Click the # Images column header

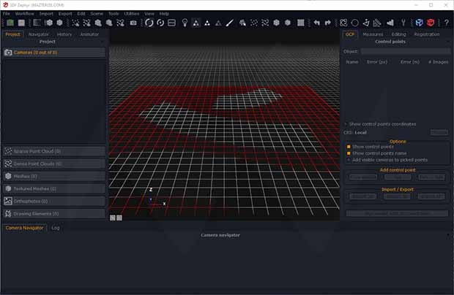point(439,62)
